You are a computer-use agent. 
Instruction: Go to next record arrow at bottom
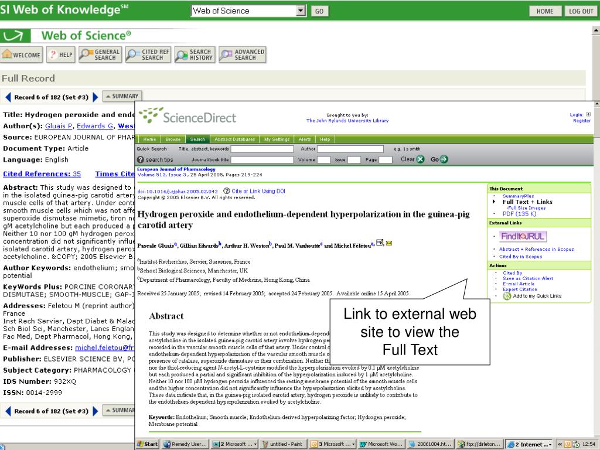tap(96, 411)
